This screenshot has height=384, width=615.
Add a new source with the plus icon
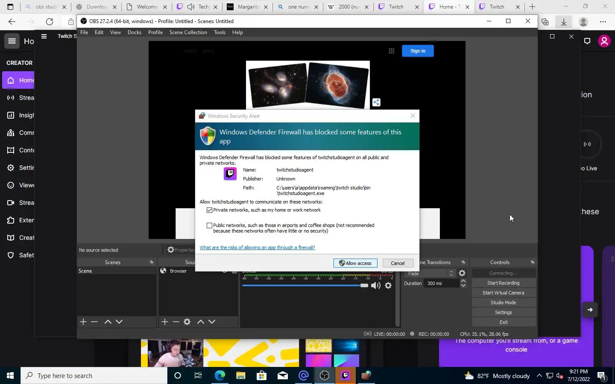pyautogui.click(x=165, y=322)
